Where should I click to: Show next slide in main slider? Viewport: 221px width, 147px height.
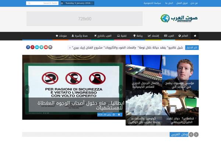tap(121, 90)
